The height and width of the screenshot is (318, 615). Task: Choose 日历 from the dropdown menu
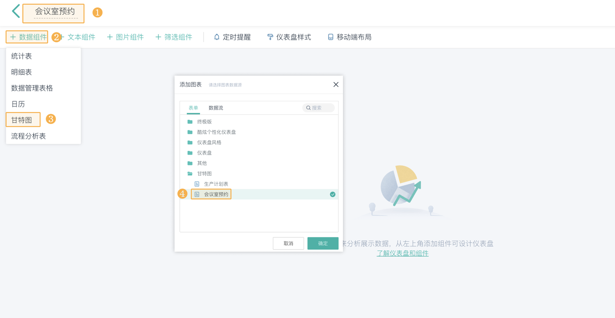tap(43, 104)
